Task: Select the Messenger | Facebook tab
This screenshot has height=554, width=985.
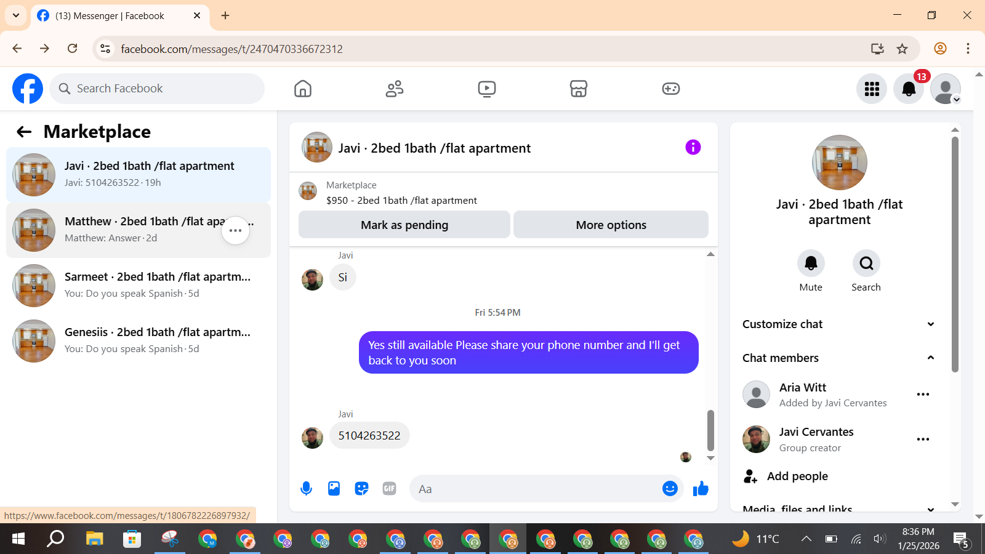Action: (x=120, y=16)
